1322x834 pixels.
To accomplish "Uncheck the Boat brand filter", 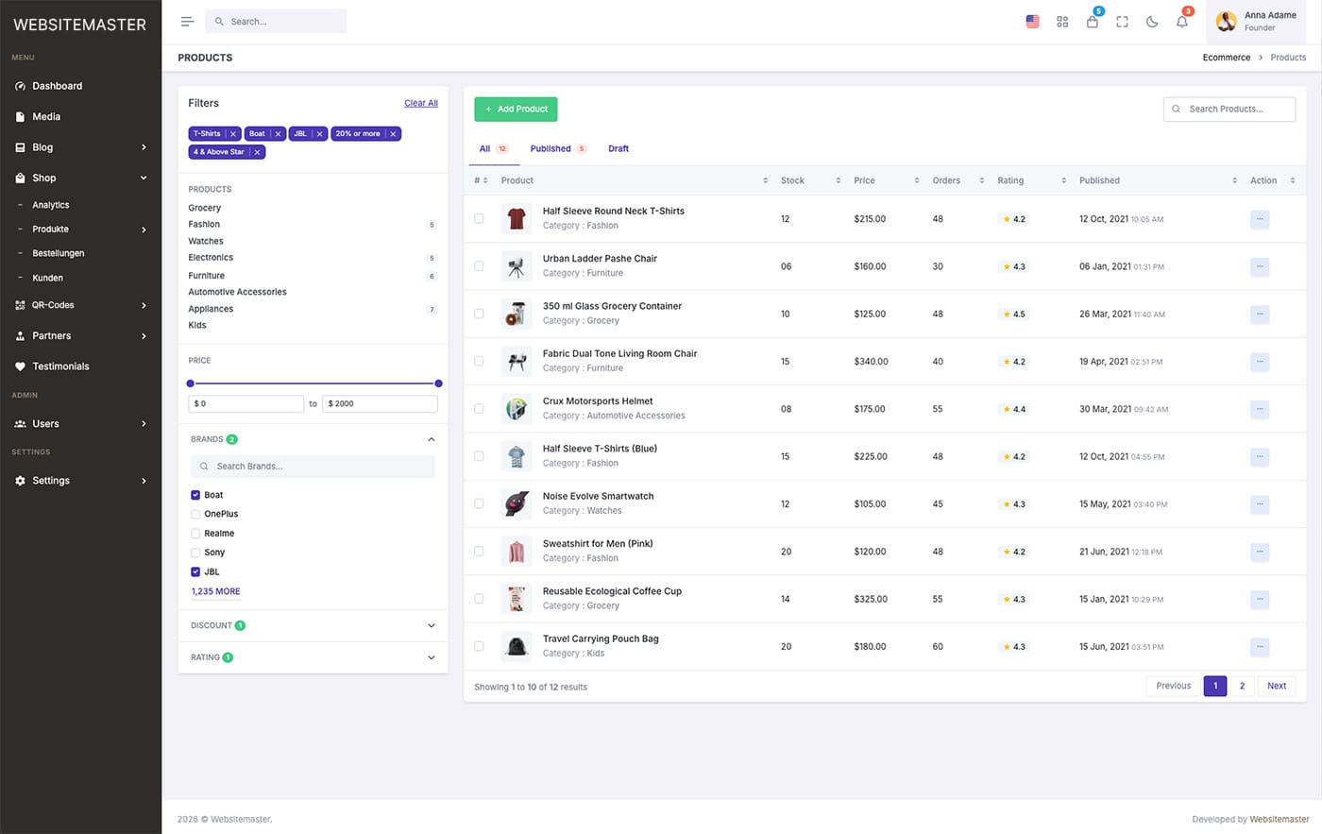I will point(195,494).
